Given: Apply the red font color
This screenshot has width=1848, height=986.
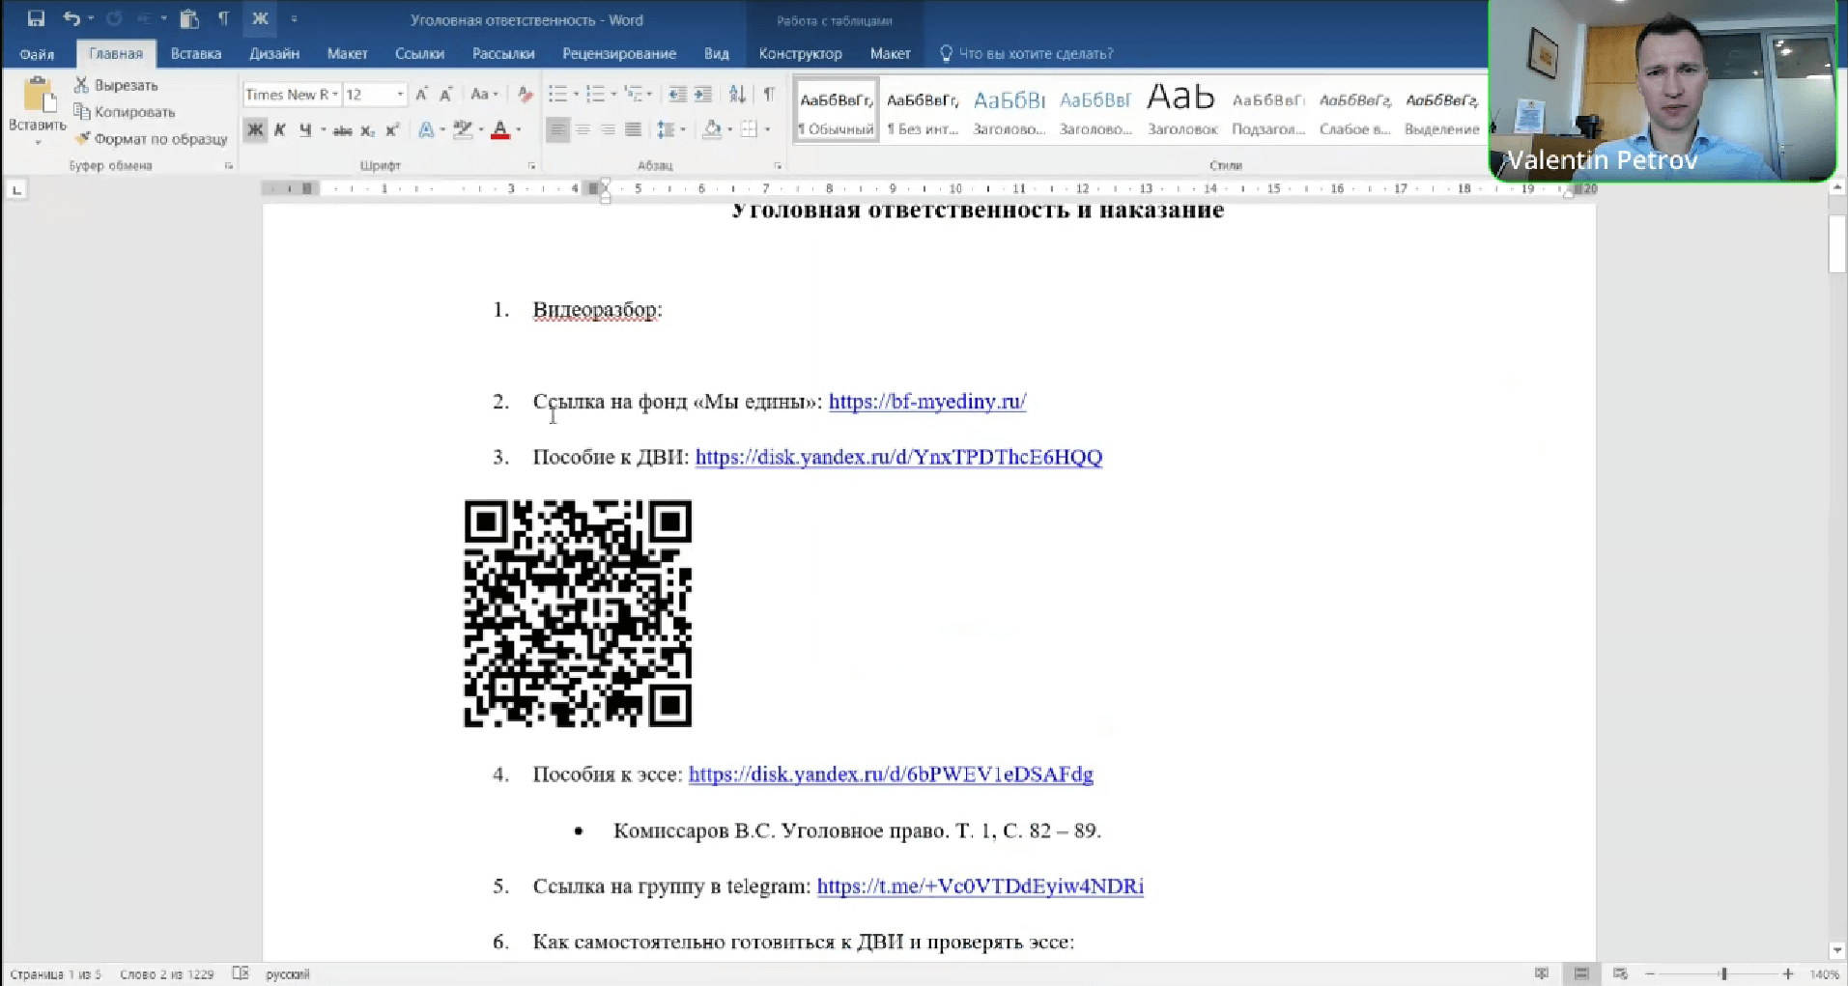Looking at the screenshot, I should [500, 130].
